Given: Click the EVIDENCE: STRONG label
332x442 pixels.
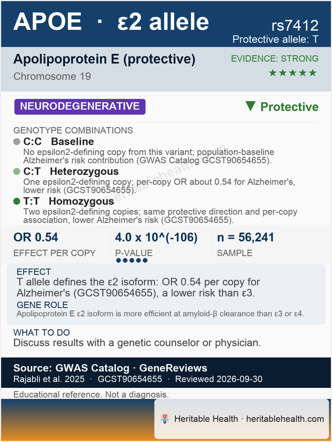Looking at the screenshot, I should (x=274, y=59).
